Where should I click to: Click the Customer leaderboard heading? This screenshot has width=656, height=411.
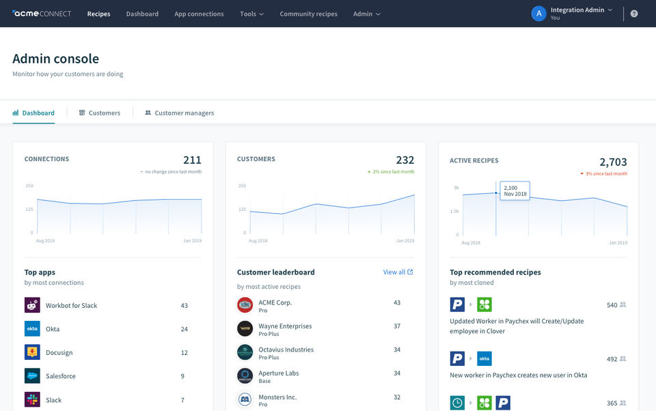275,272
